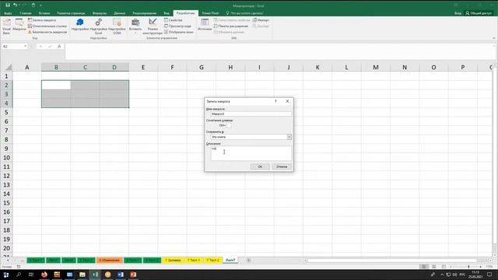Click Отобразить окно in ribbon
Screen dimensions: 498x280
[178, 32]
